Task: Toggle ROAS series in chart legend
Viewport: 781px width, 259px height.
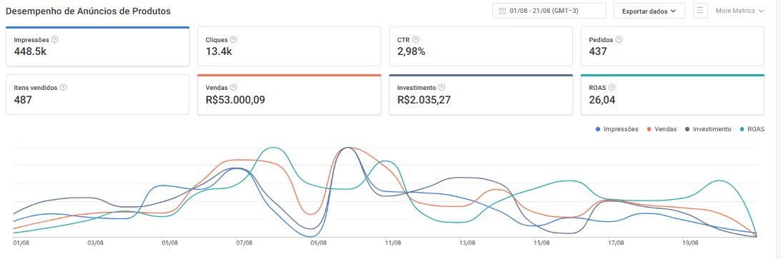Action: pyautogui.click(x=752, y=129)
